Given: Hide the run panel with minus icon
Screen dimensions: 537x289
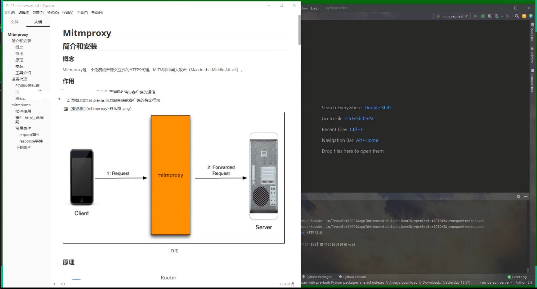Looking at the screenshot, I should coord(526,196).
